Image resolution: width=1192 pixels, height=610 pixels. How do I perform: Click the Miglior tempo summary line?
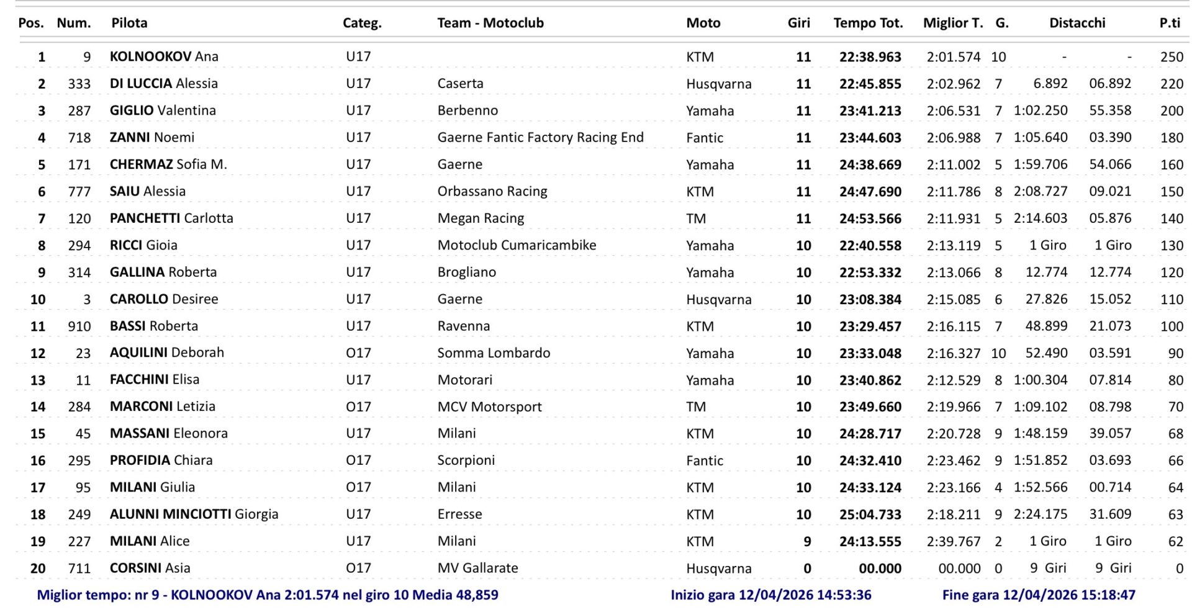(x=268, y=595)
